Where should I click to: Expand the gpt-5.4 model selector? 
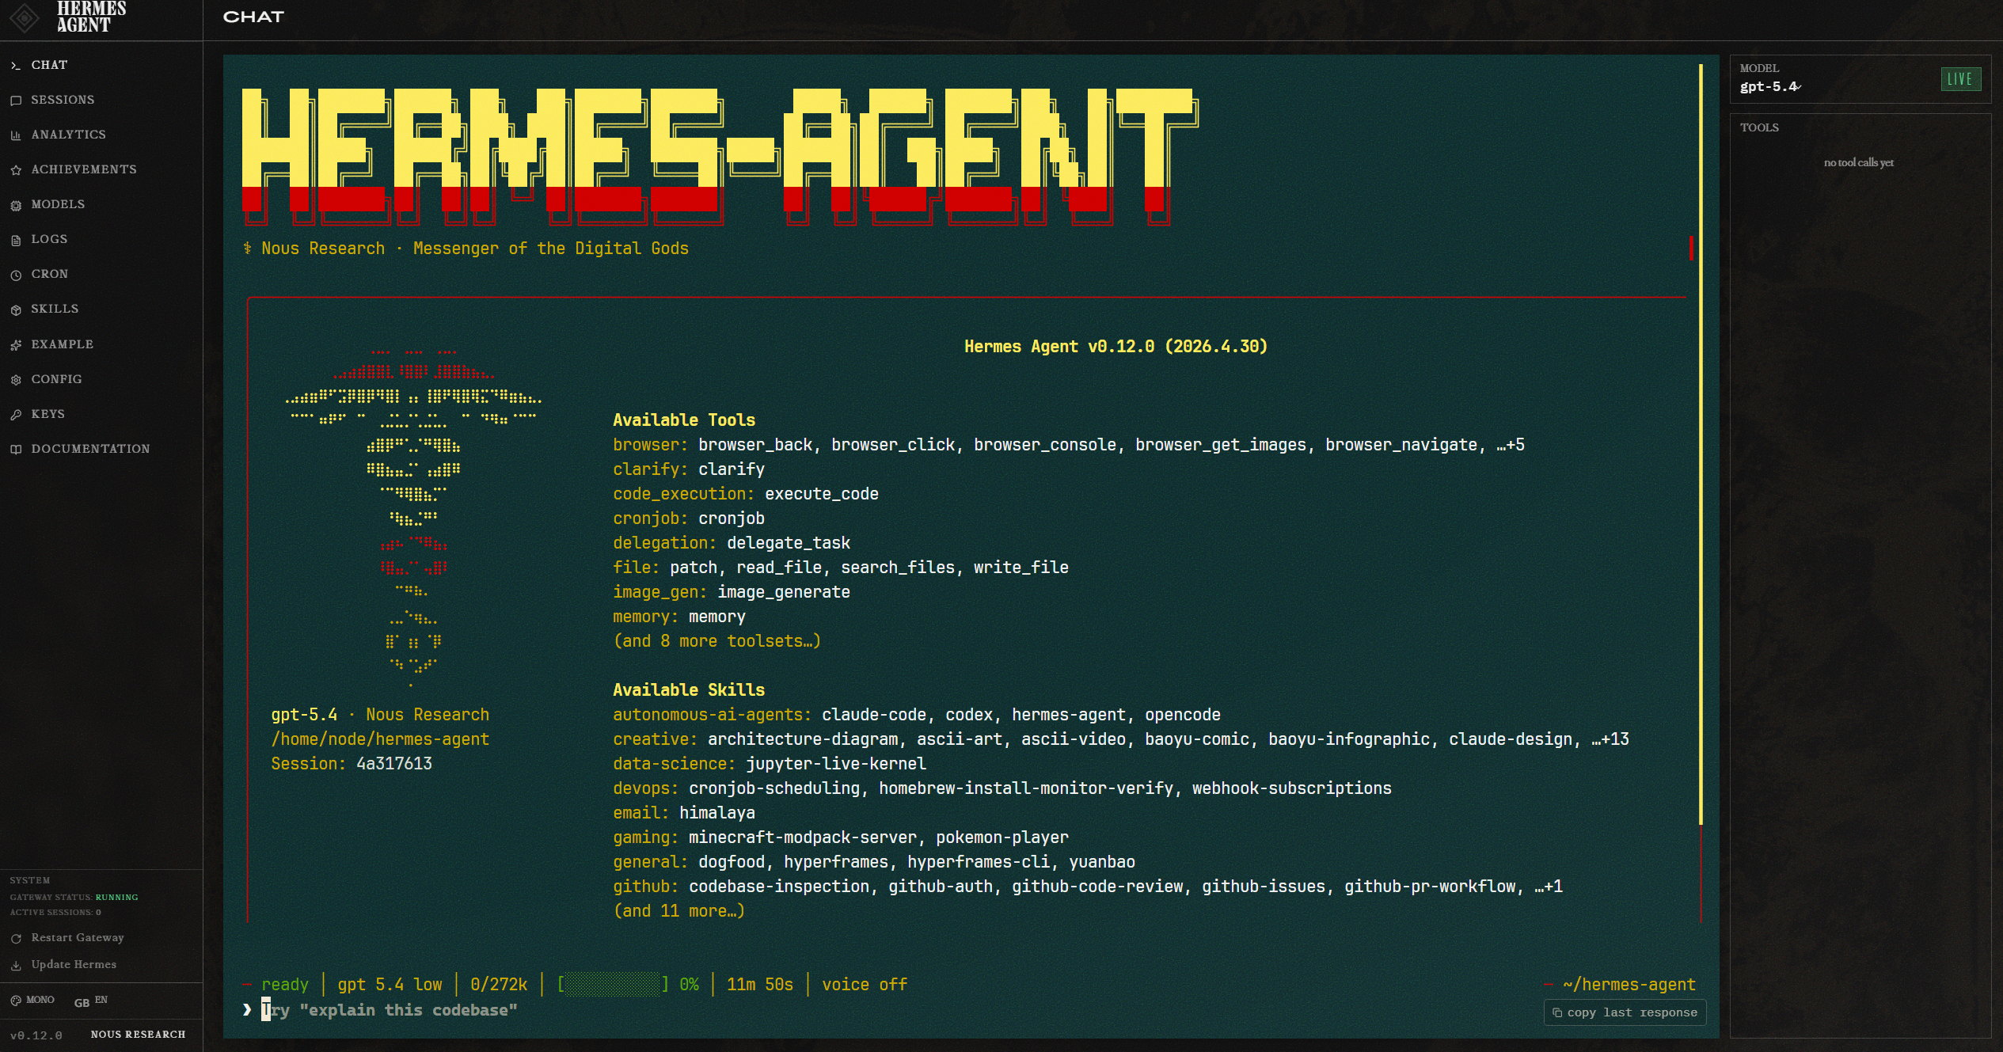tap(1770, 87)
